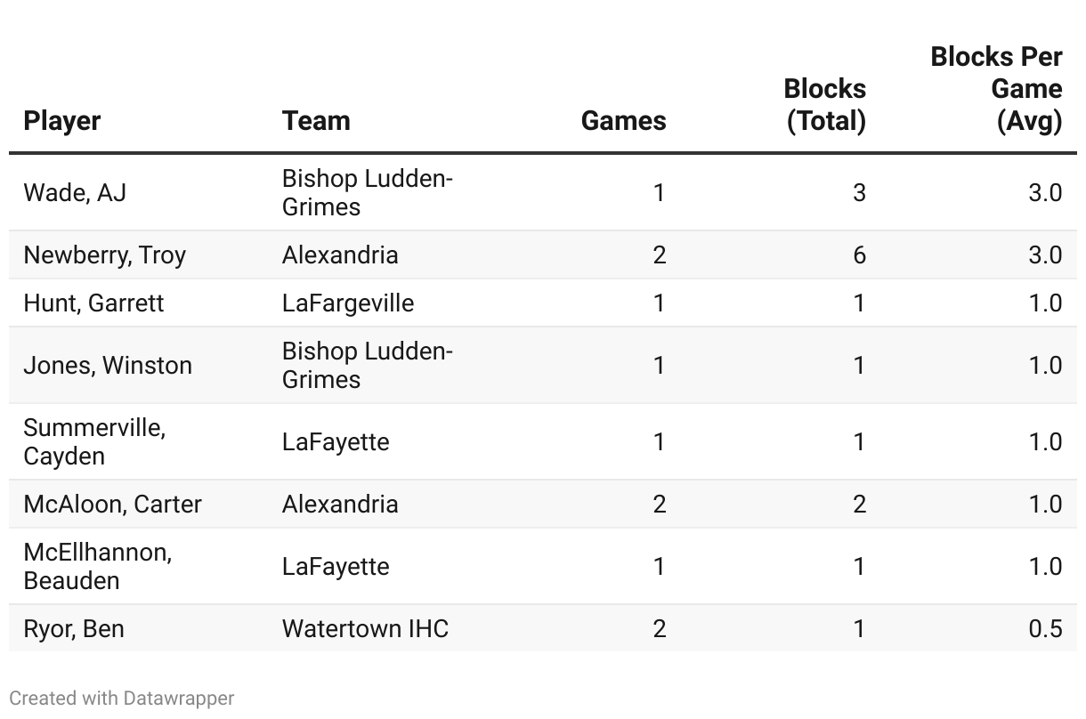Select Ryor's 0.5 blocks per game value

pyautogui.click(x=1045, y=629)
